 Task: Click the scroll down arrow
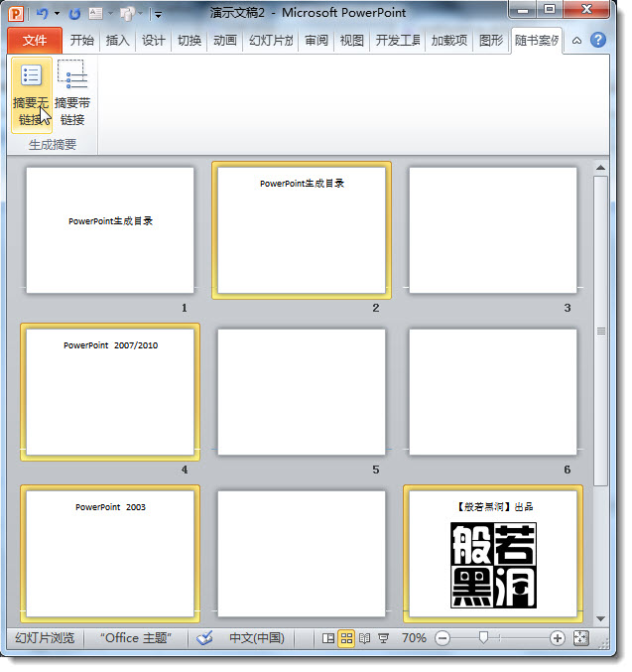(x=600, y=618)
